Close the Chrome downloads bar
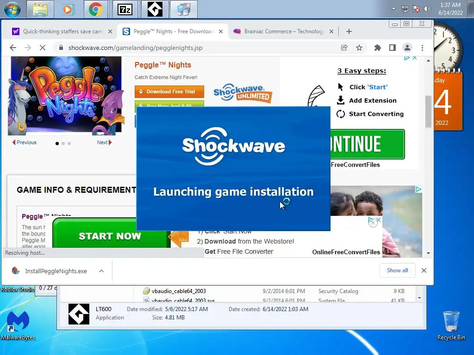This screenshot has height=355, width=474. click(x=424, y=270)
